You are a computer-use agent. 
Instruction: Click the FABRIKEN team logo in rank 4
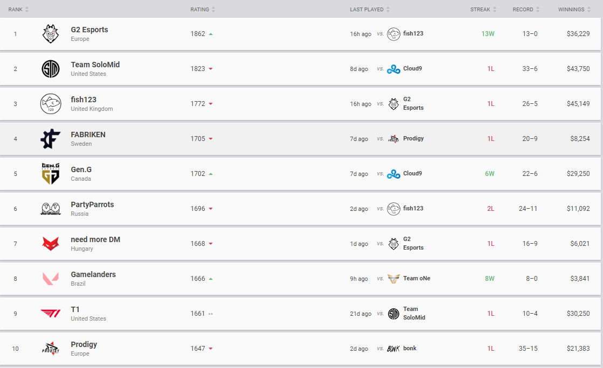[50, 139]
